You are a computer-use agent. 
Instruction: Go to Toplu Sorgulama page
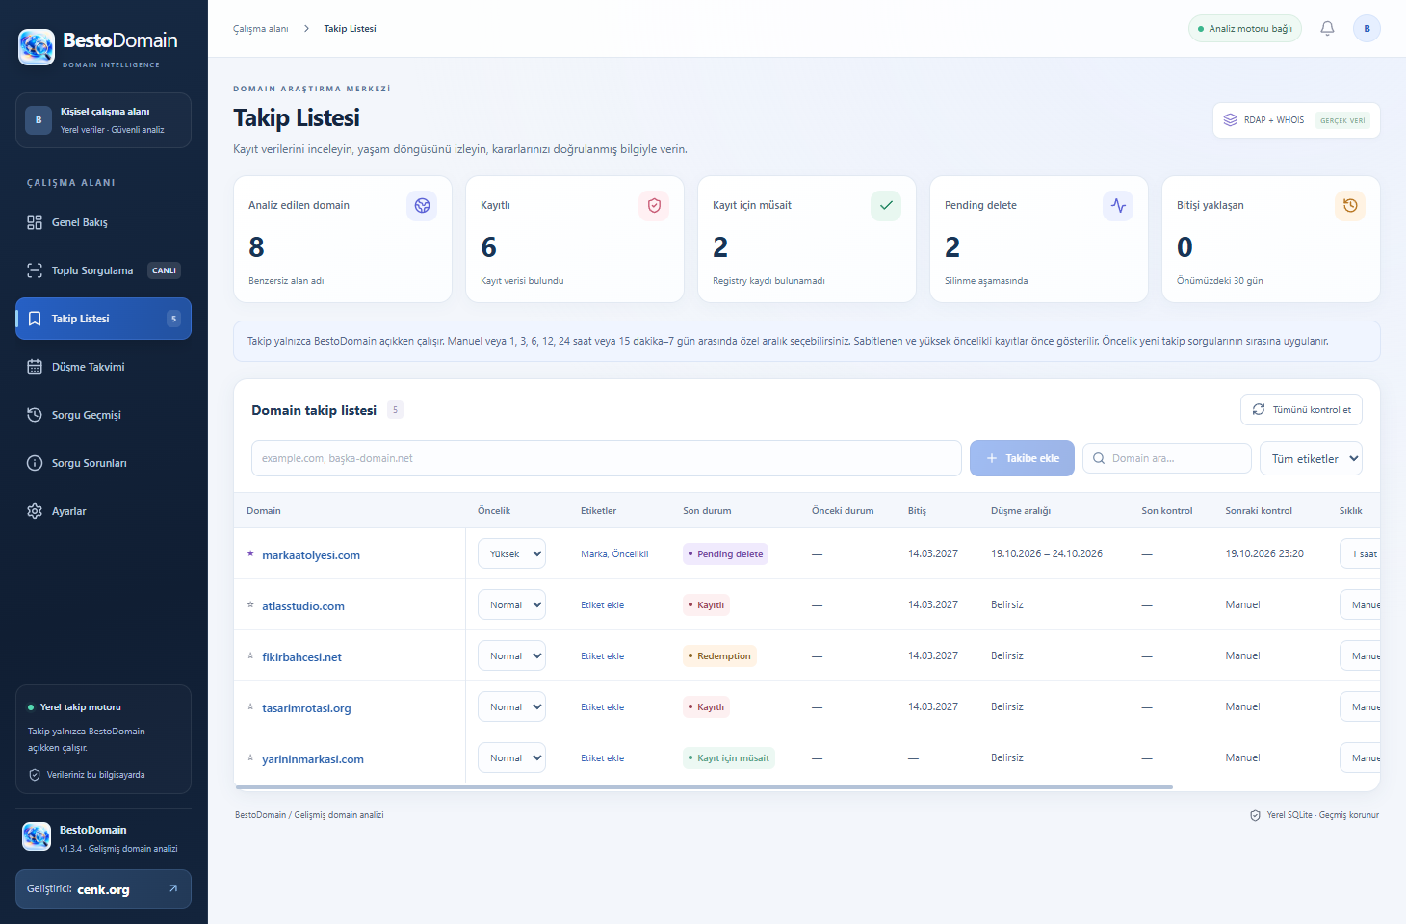tap(103, 270)
